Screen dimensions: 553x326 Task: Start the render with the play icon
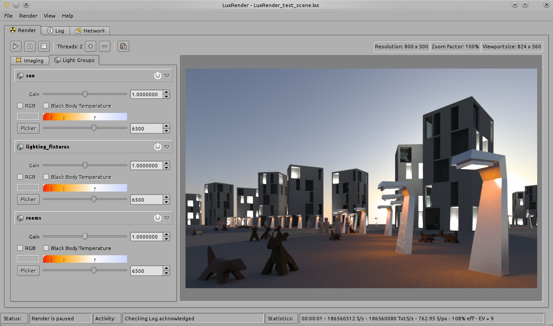pyautogui.click(x=15, y=46)
